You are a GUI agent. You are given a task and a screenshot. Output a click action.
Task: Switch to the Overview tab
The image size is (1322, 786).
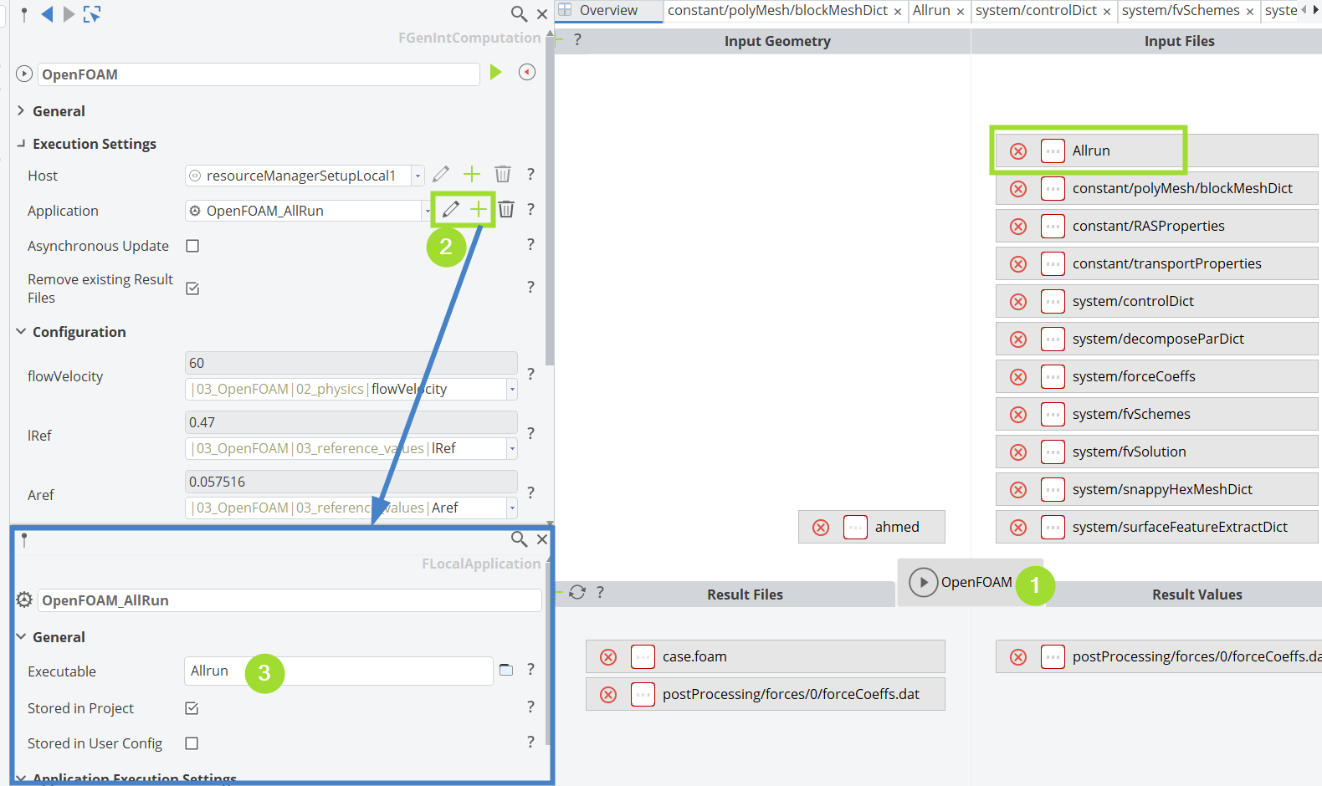coord(608,10)
